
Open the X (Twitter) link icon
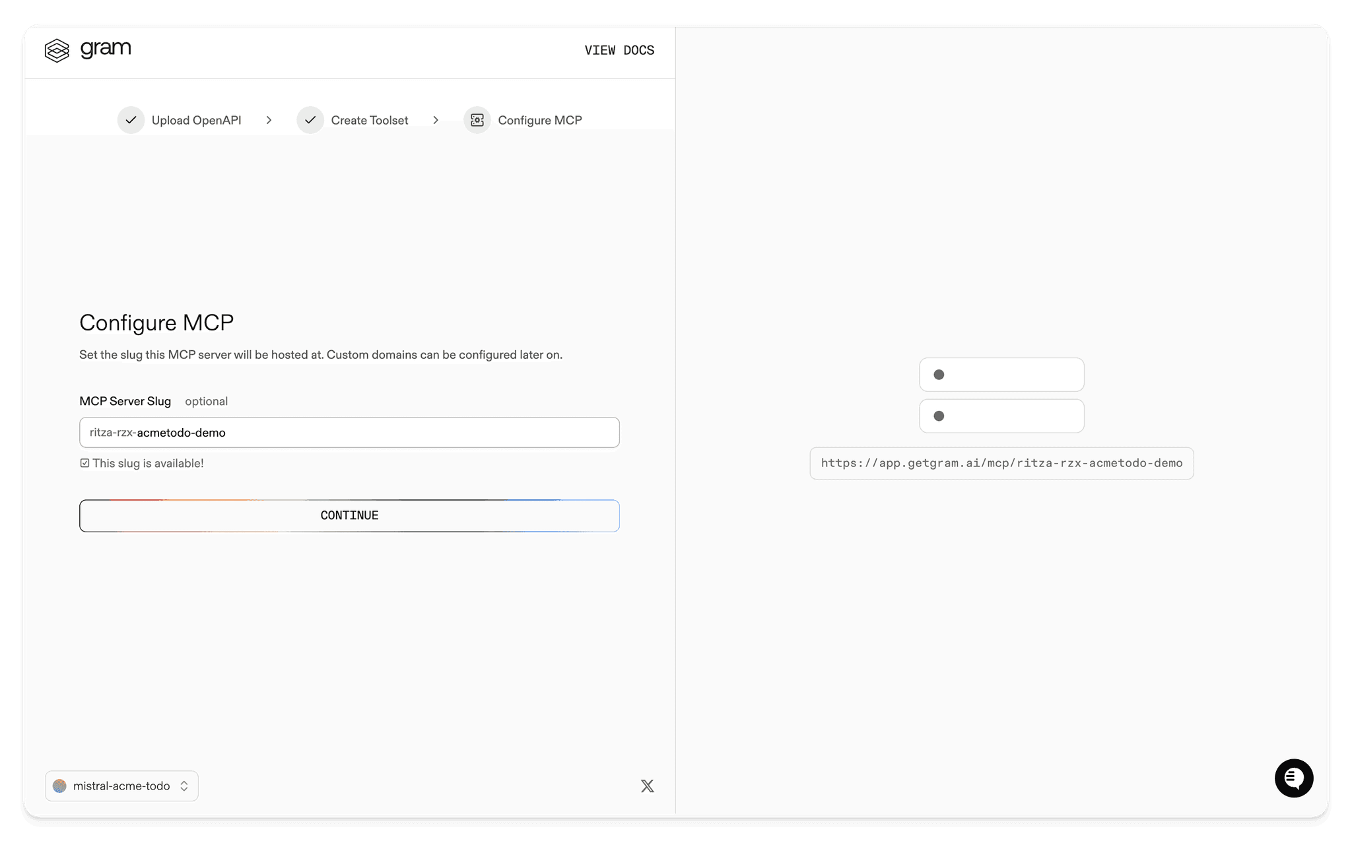(648, 786)
